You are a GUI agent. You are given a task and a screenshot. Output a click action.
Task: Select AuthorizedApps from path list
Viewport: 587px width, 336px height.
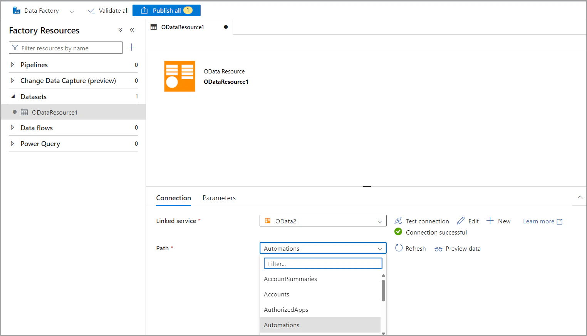click(320, 310)
